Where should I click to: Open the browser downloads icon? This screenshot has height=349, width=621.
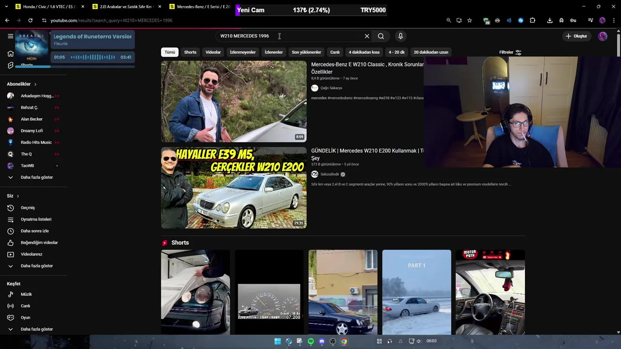pyautogui.click(x=550, y=20)
